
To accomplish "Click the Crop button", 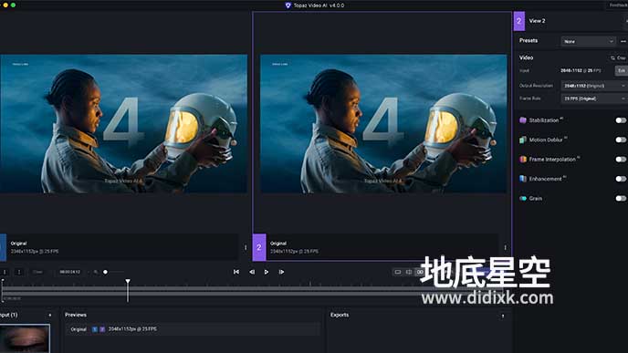I will click(618, 58).
